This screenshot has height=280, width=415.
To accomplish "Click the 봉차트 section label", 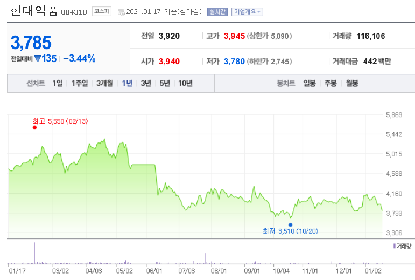I will click(286, 83).
